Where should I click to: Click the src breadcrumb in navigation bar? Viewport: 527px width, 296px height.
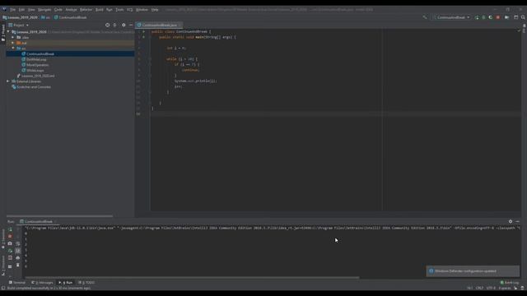click(x=46, y=17)
